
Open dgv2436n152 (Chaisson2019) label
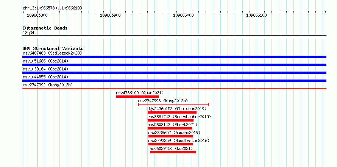click(x=177, y=109)
